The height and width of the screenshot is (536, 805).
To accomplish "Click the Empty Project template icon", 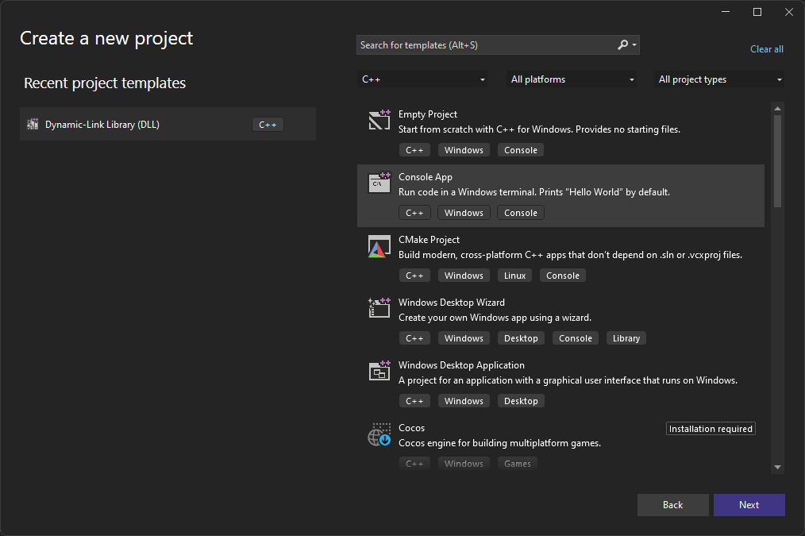I will click(379, 120).
